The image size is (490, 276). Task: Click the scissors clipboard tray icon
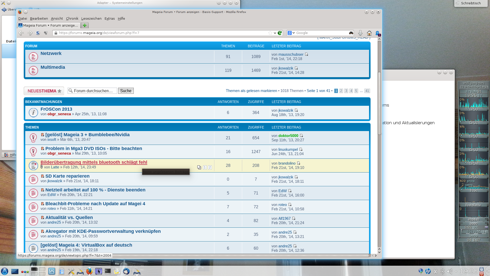click(436, 271)
